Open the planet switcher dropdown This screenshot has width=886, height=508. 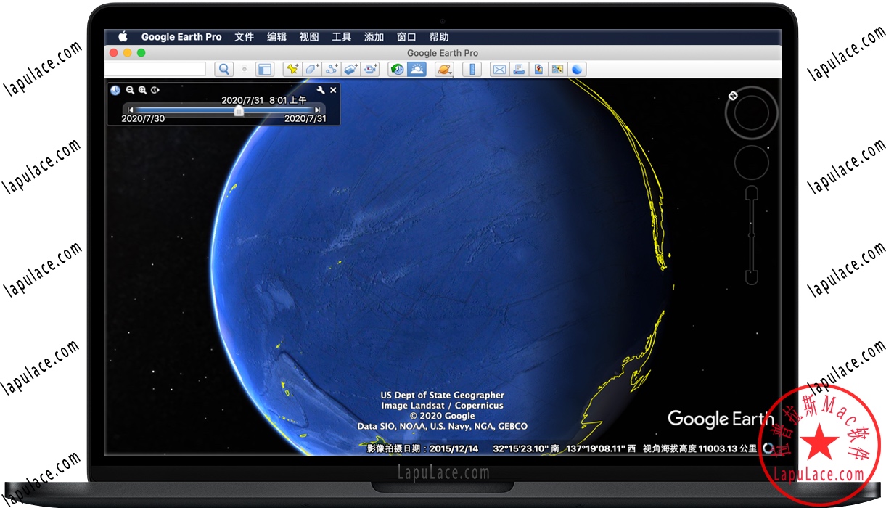(x=443, y=70)
